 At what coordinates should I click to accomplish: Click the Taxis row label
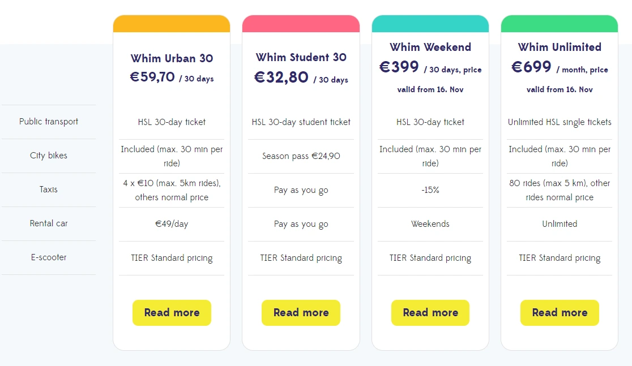coord(49,190)
